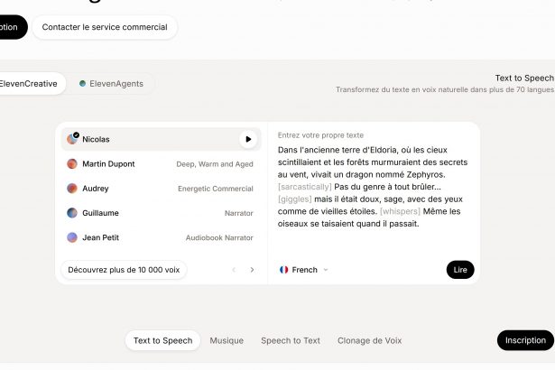Play the Nicolas voice preview
Screen dimensions: 555x370
pyautogui.click(x=246, y=140)
